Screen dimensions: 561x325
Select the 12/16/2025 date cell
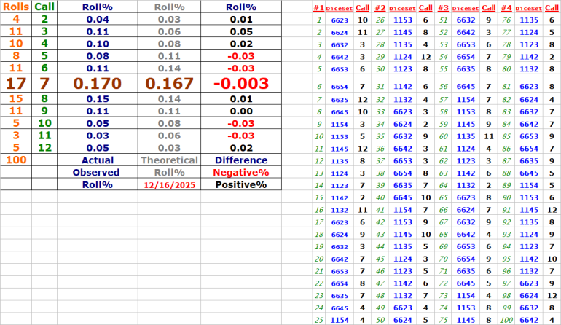pyautogui.click(x=169, y=185)
